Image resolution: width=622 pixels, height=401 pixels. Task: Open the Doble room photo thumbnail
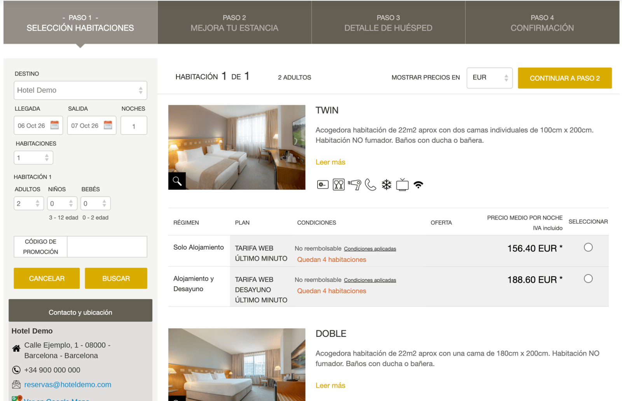click(x=237, y=364)
